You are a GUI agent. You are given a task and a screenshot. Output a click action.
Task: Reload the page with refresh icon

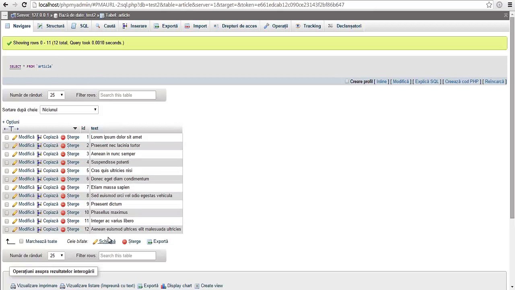pos(24,5)
